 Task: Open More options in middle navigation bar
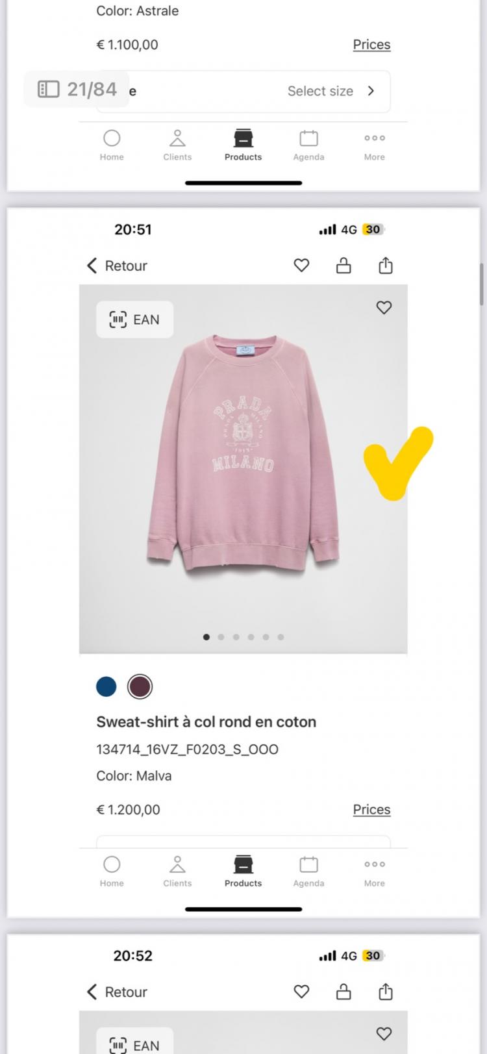pos(374,871)
